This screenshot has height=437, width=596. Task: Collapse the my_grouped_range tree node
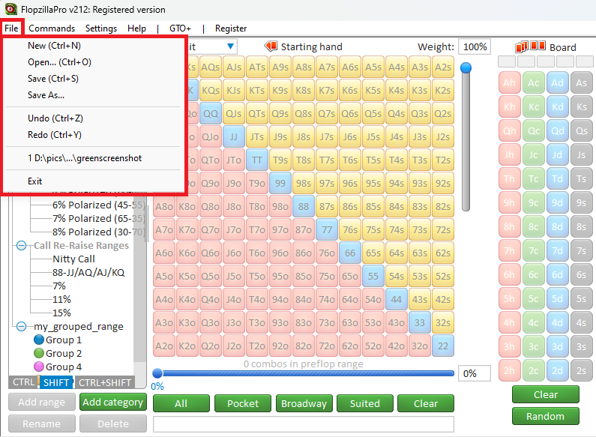coord(22,326)
